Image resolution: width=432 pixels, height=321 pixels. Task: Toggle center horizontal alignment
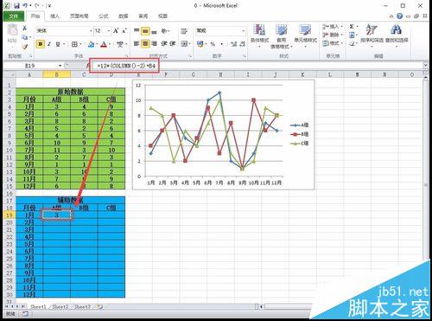point(145,43)
